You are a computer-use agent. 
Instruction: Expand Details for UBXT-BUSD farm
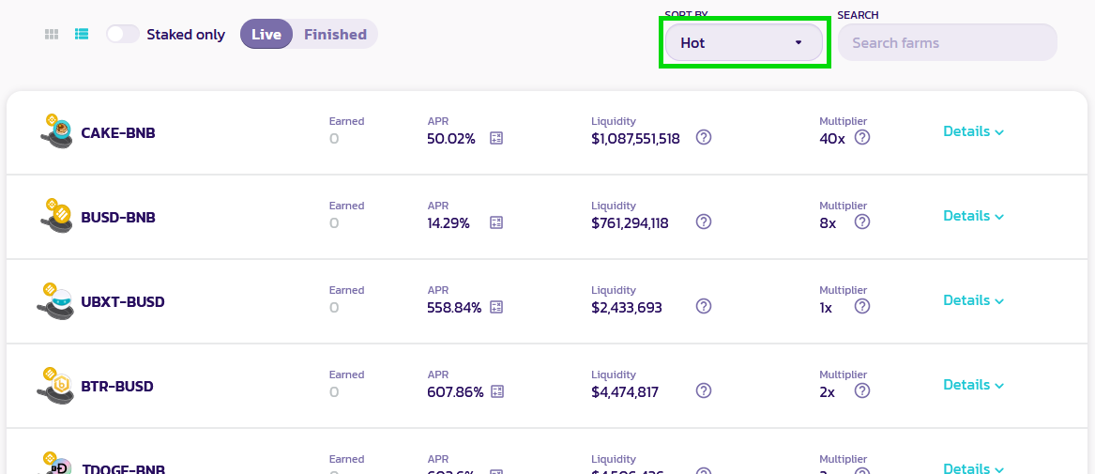[973, 300]
